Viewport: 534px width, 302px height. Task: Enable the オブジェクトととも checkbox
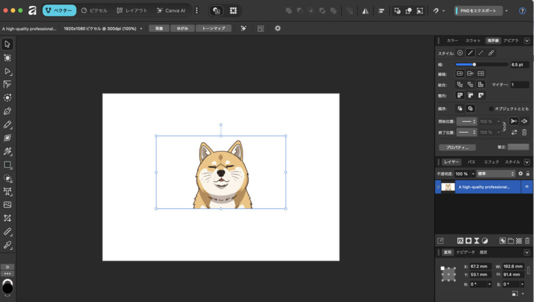491,109
